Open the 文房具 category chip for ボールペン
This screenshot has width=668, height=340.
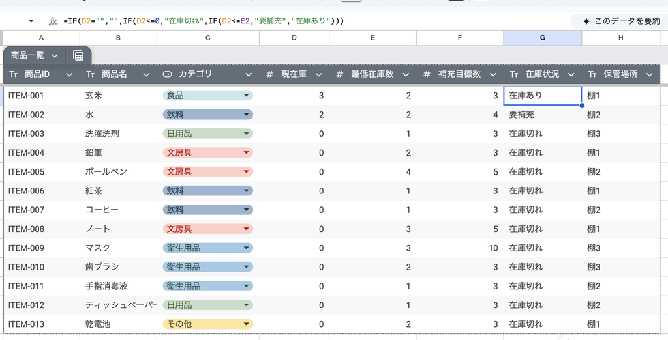click(x=208, y=171)
